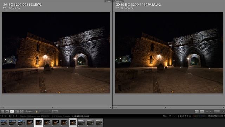225x127 pixels.
Task: Select last grey landscape thumbnail in filmstrip
Action: pos(99,122)
